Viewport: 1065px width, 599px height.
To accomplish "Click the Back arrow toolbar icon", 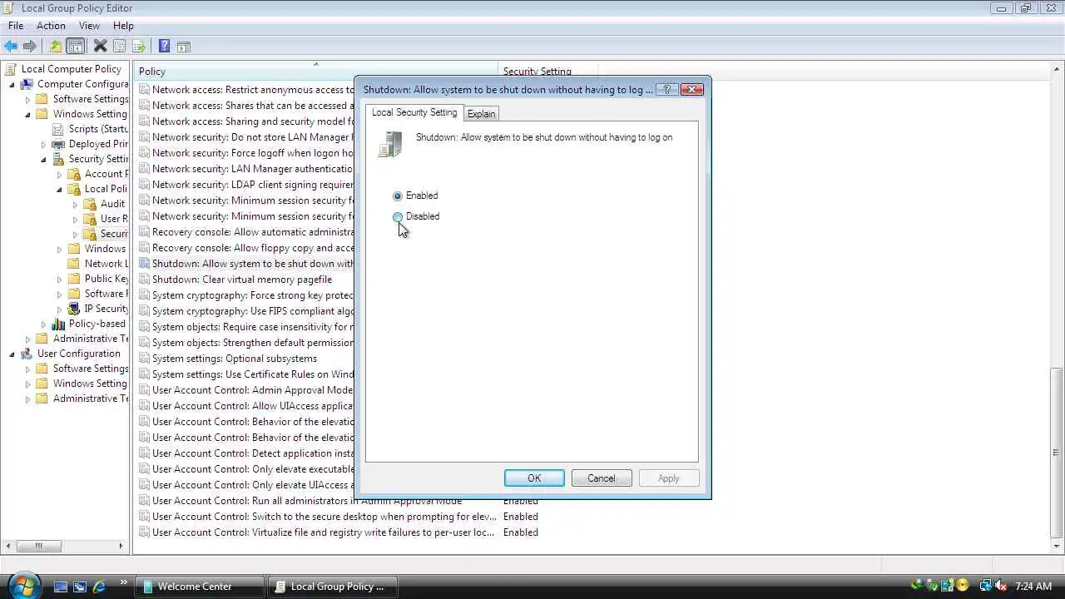I will point(11,47).
